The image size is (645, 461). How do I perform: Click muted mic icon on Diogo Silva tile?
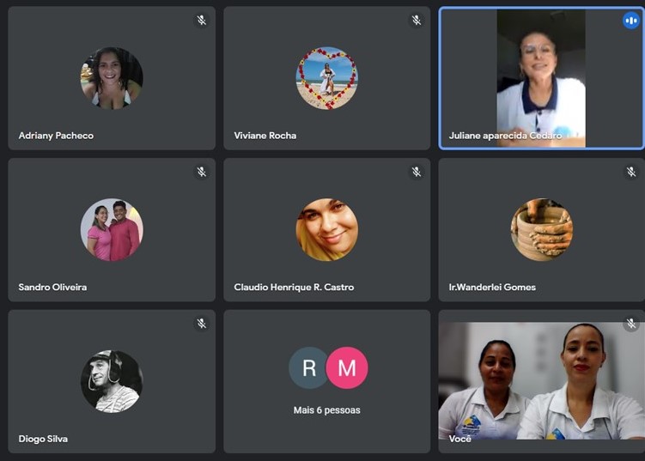click(201, 324)
